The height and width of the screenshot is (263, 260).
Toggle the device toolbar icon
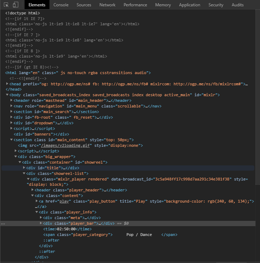click(15, 5)
